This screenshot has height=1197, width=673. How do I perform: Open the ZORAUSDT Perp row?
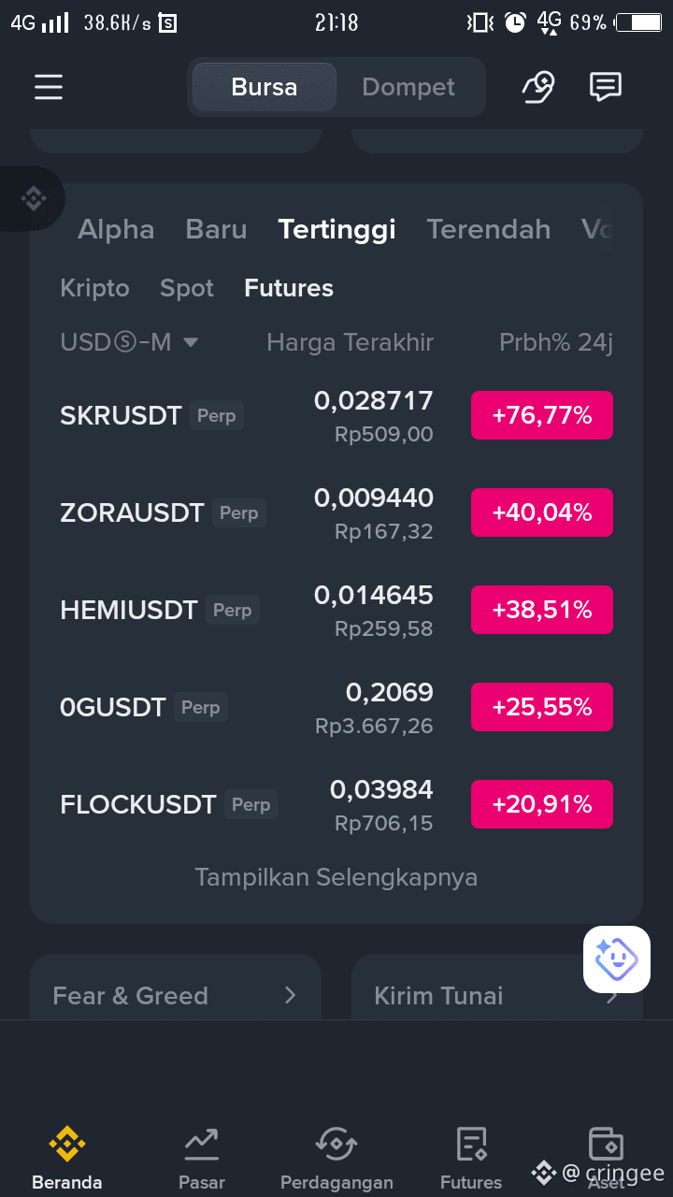(x=336, y=512)
